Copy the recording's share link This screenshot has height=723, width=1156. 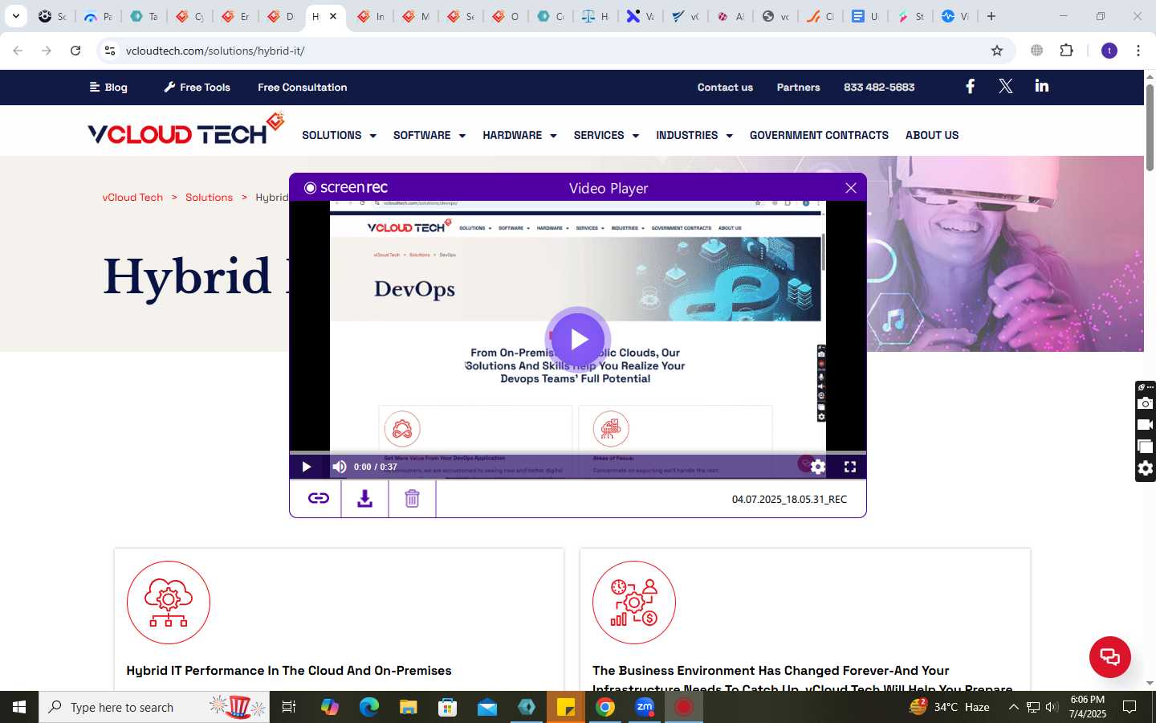click(318, 499)
